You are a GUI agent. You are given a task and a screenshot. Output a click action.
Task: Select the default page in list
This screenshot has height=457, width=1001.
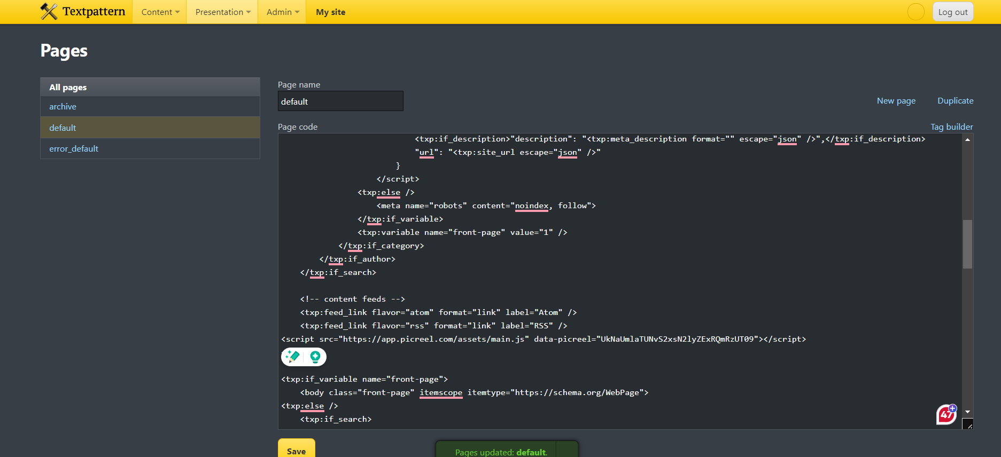pyautogui.click(x=150, y=128)
